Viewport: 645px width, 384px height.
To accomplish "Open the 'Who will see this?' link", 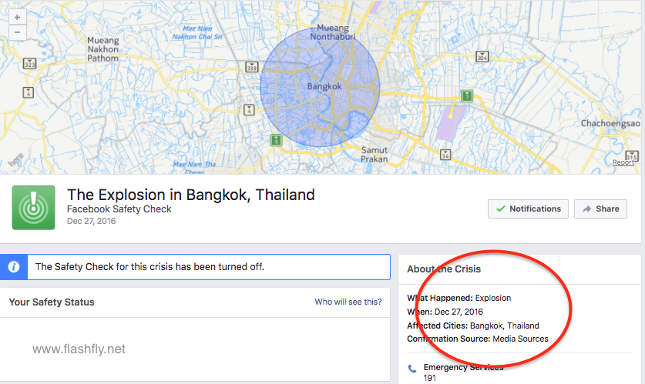I will point(348,302).
